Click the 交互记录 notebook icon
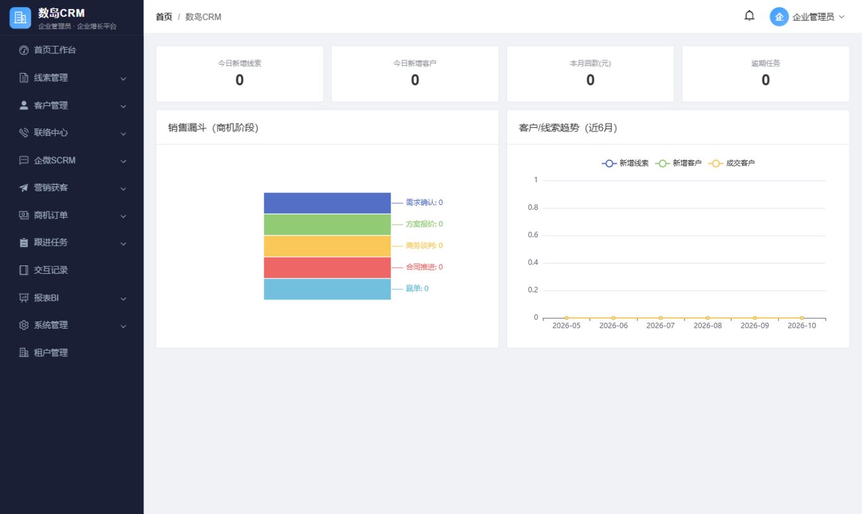Viewport: 862px width, 514px height. 24,270
